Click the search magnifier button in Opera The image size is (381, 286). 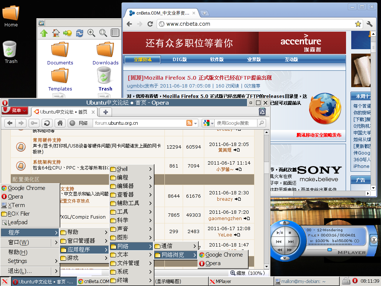click(x=262, y=123)
